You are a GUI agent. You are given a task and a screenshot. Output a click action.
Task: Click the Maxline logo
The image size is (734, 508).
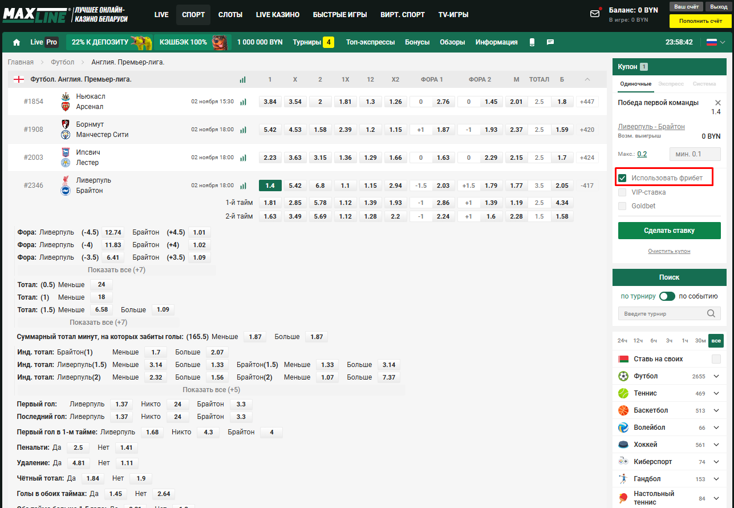(x=36, y=14)
